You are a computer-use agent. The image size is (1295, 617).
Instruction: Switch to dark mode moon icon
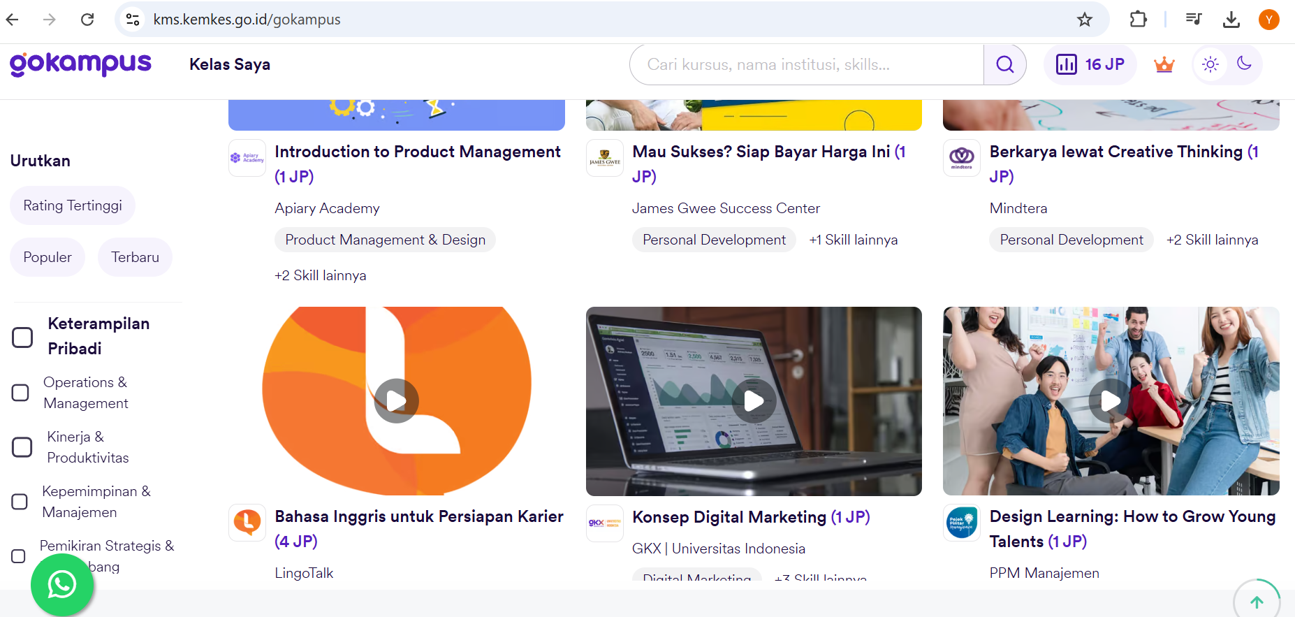point(1244,64)
